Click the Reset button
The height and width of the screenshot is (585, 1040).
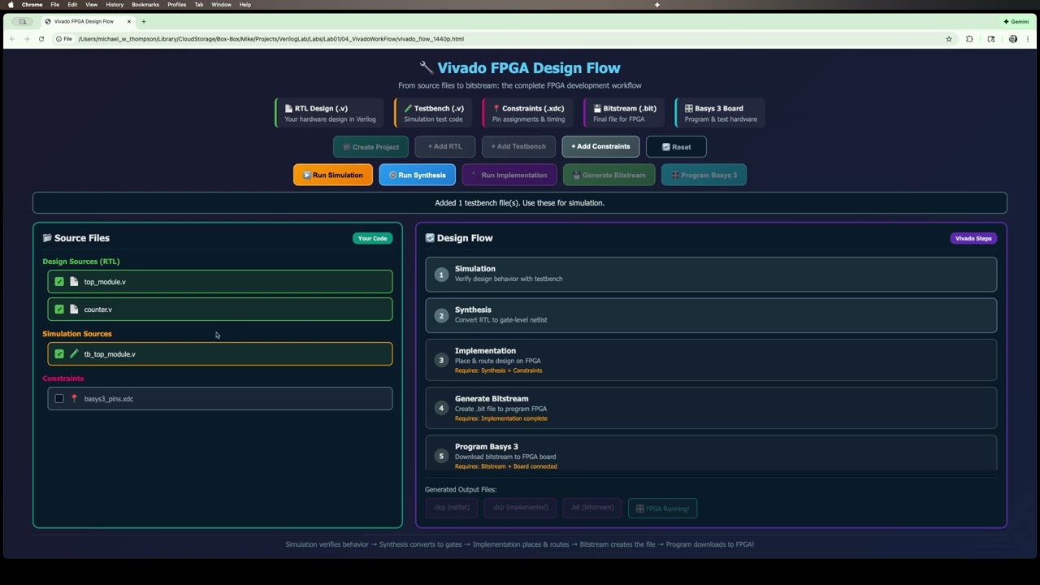coord(676,147)
